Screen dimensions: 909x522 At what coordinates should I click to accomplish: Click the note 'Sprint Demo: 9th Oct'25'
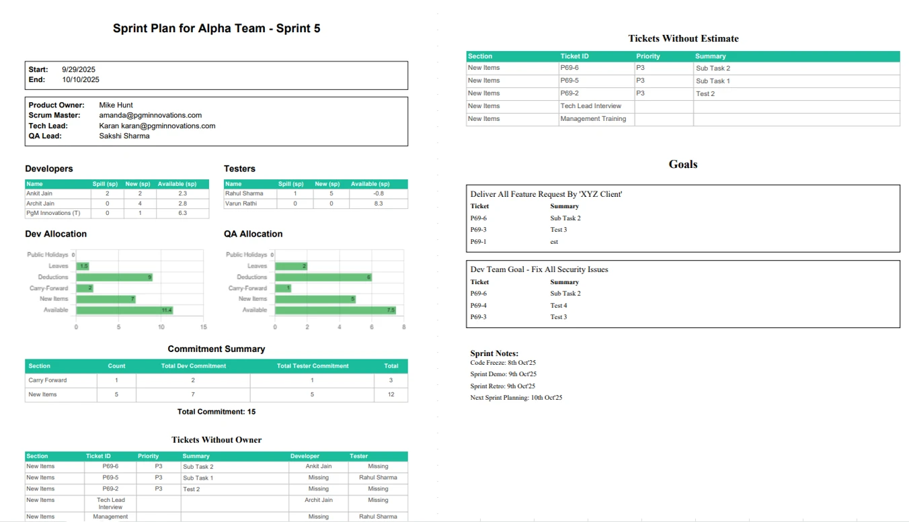(503, 374)
